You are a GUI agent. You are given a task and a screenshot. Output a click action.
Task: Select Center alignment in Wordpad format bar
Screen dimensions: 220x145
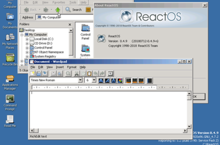pos(135,80)
